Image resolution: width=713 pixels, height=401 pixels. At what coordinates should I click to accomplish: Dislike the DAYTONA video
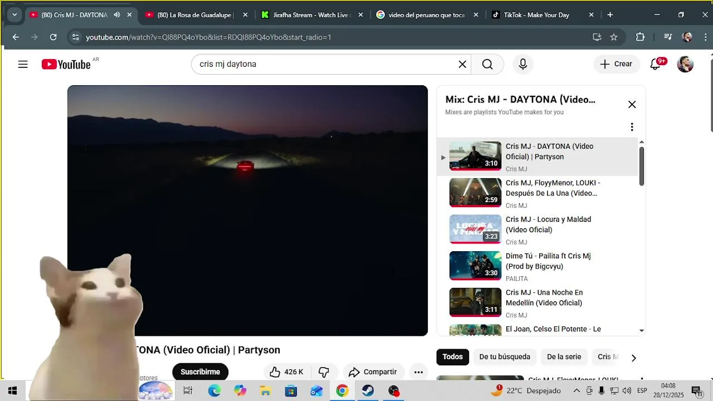[324, 372]
